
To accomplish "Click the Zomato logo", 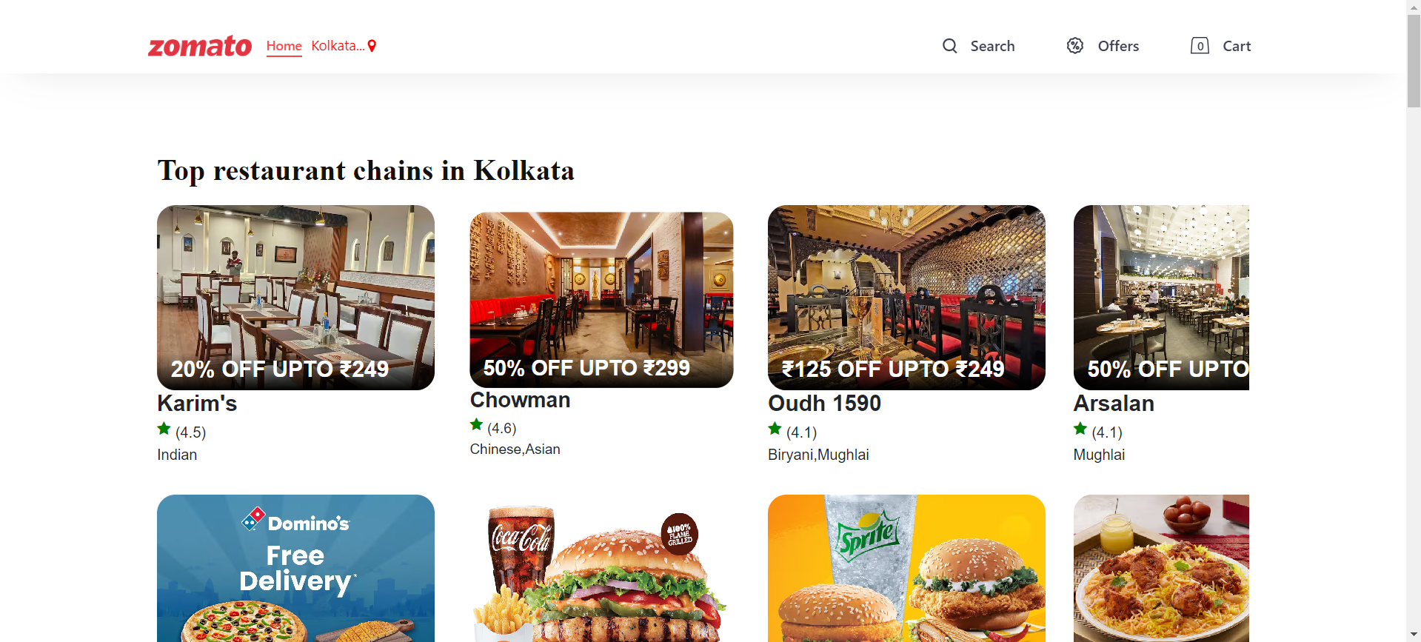I will pos(200,46).
